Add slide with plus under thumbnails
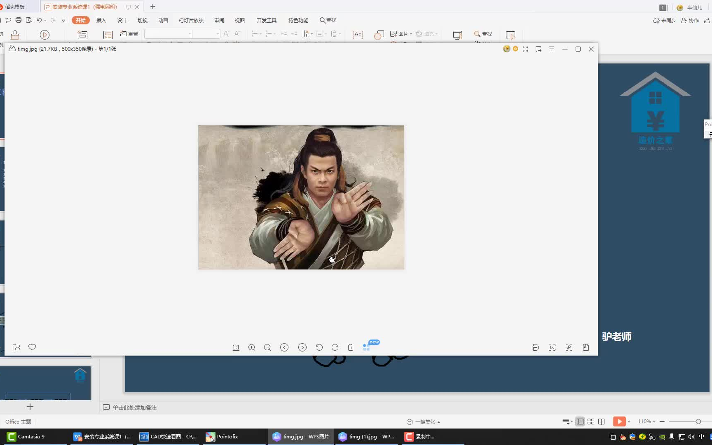712x445 pixels. point(30,407)
